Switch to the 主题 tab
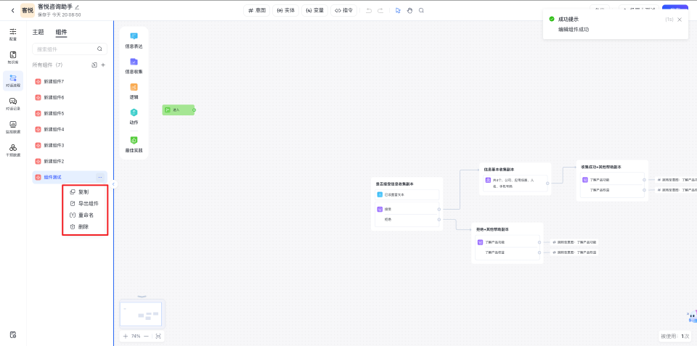Screen dimensions: 697x346 (38, 32)
